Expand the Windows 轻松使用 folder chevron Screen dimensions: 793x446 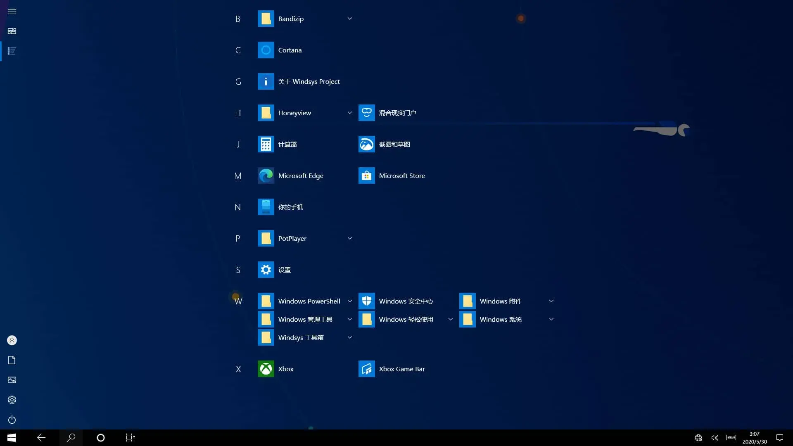click(450, 319)
